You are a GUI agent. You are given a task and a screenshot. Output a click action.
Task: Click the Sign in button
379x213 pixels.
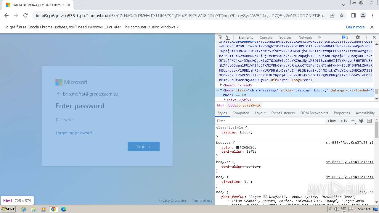[144, 146]
